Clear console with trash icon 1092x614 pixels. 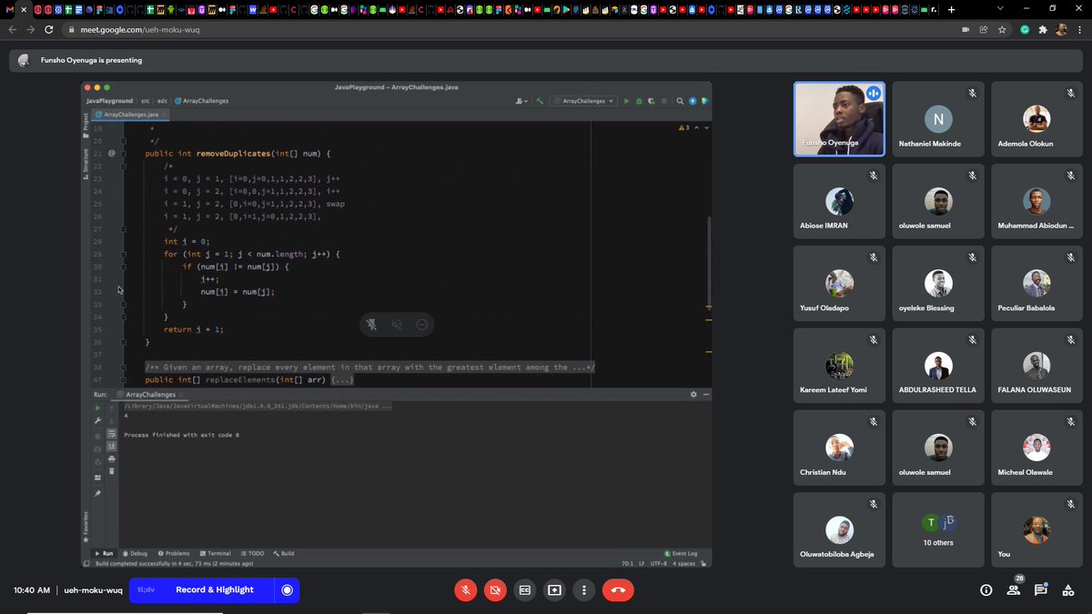(x=112, y=470)
